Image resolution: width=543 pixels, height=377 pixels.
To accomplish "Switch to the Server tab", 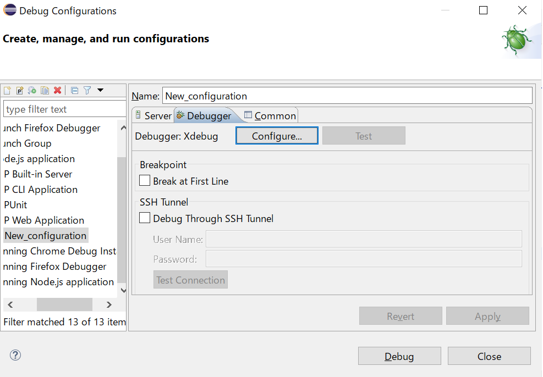I will (153, 115).
